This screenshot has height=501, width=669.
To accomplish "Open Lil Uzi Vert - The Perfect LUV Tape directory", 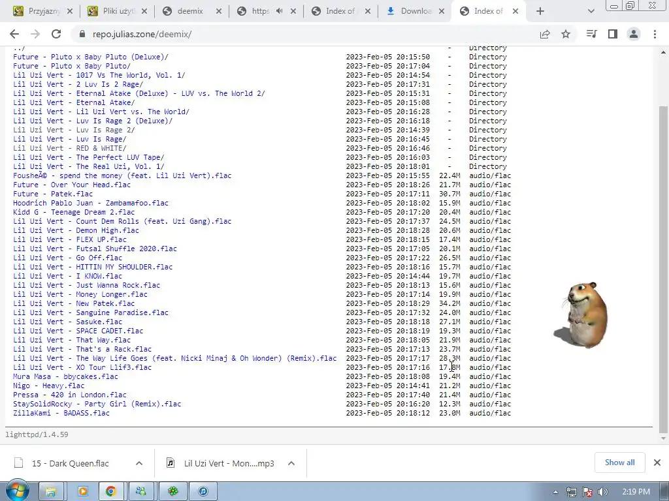I will [88, 157].
